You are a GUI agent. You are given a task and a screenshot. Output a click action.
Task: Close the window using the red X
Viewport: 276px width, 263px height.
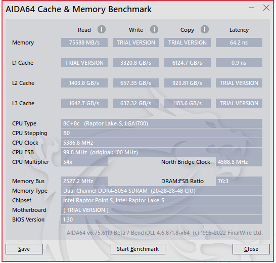pos(266,8)
